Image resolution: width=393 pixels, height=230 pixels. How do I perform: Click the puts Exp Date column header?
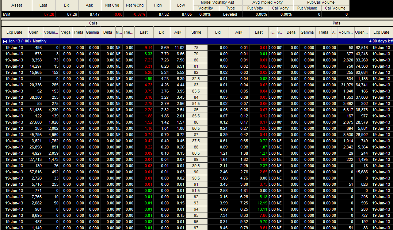coord(381,32)
